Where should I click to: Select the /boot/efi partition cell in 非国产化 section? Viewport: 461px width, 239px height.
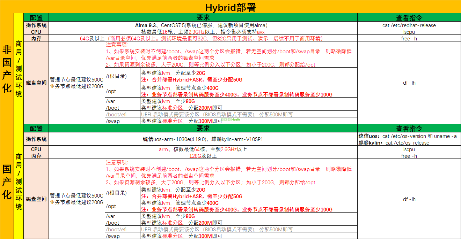[x=122, y=114]
